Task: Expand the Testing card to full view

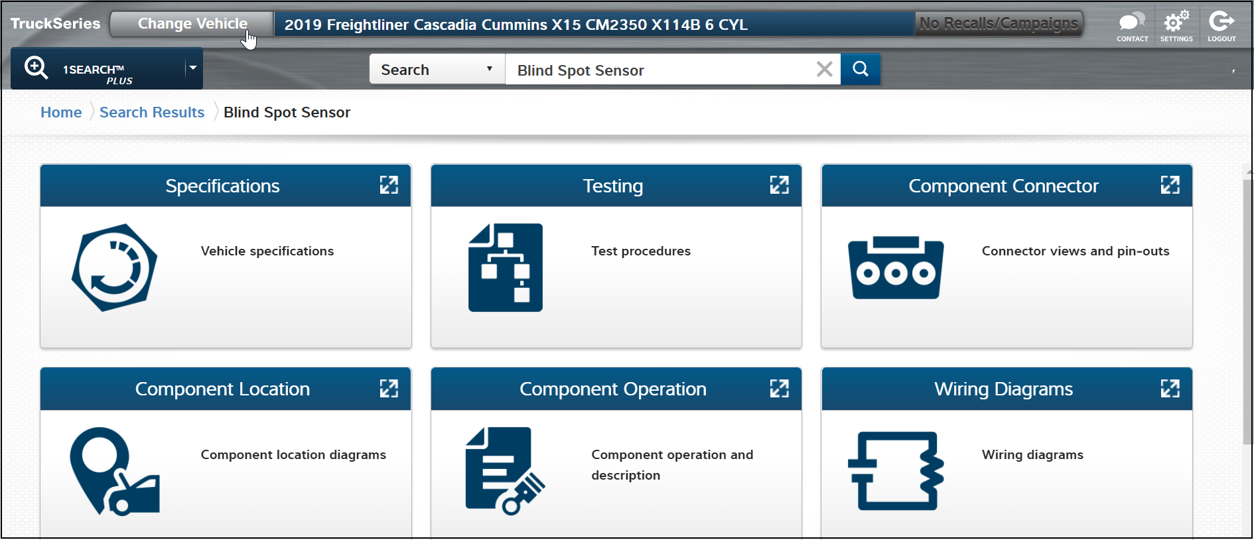Action: pos(779,185)
